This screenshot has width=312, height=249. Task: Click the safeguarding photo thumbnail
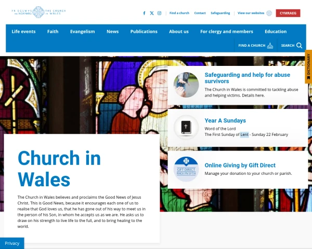[186, 85]
